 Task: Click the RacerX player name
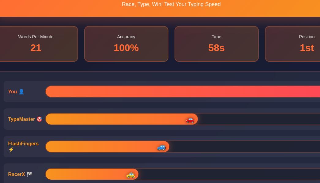[x=17, y=174]
